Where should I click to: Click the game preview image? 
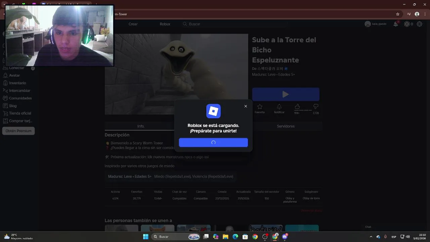(176, 74)
